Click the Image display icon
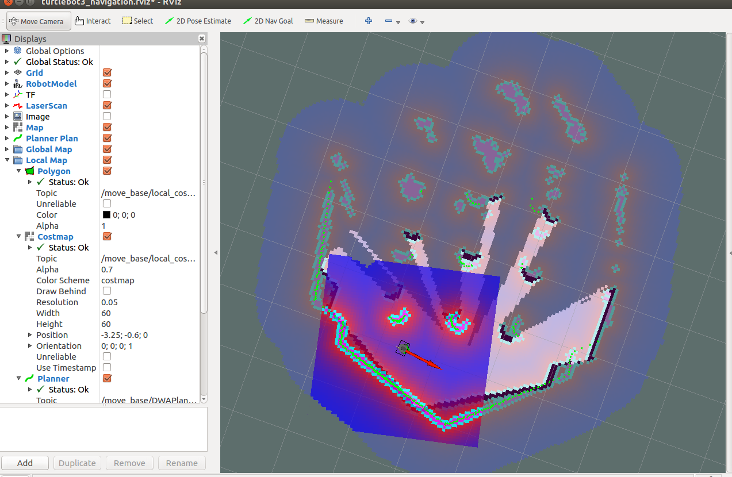The height and width of the screenshot is (477, 732). click(17, 116)
